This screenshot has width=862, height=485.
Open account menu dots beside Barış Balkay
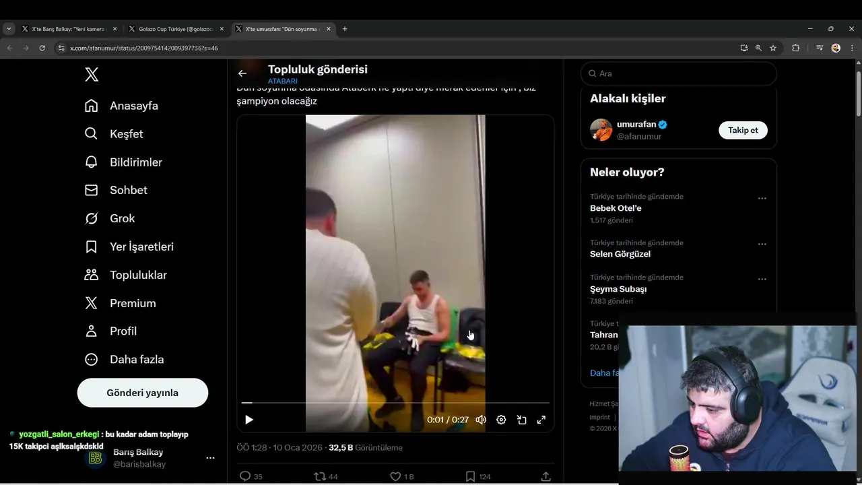(210, 458)
